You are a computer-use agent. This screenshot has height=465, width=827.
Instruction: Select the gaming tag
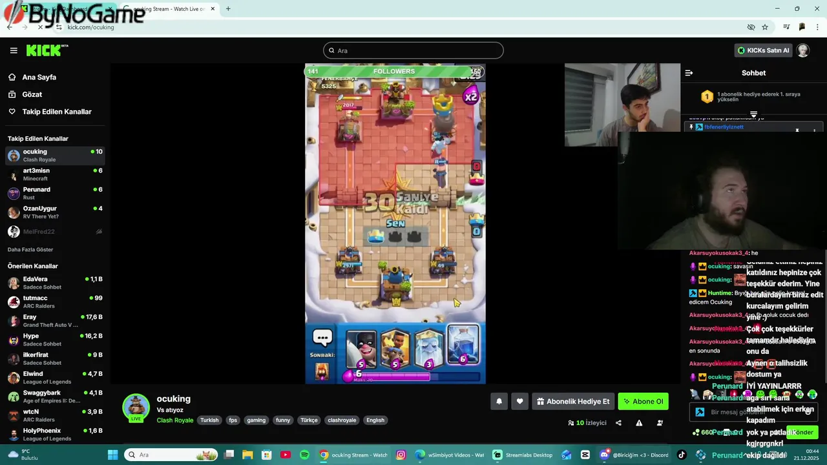click(256, 420)
